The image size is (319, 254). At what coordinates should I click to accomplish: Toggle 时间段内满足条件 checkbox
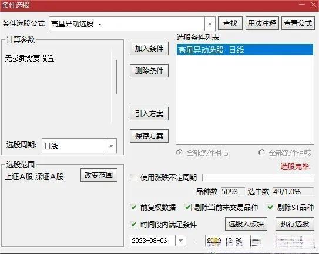(x=133, y=225)
